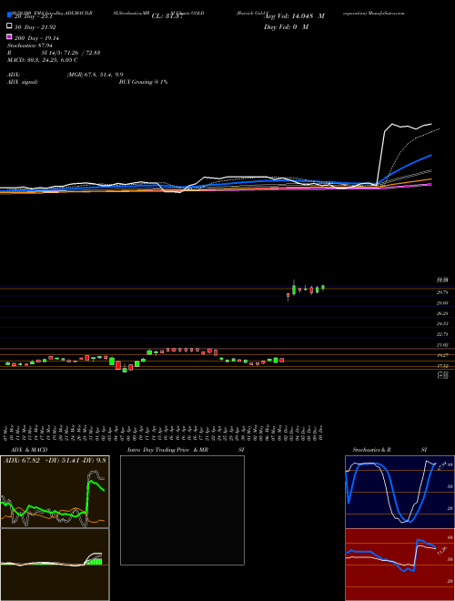Select the '200 Day = 19.14' legend text
The height and width of the screenshot is (601, 455).
(x=36, y=38)
